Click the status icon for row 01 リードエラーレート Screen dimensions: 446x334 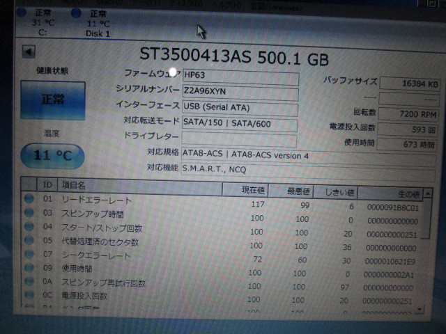(29, 198)
